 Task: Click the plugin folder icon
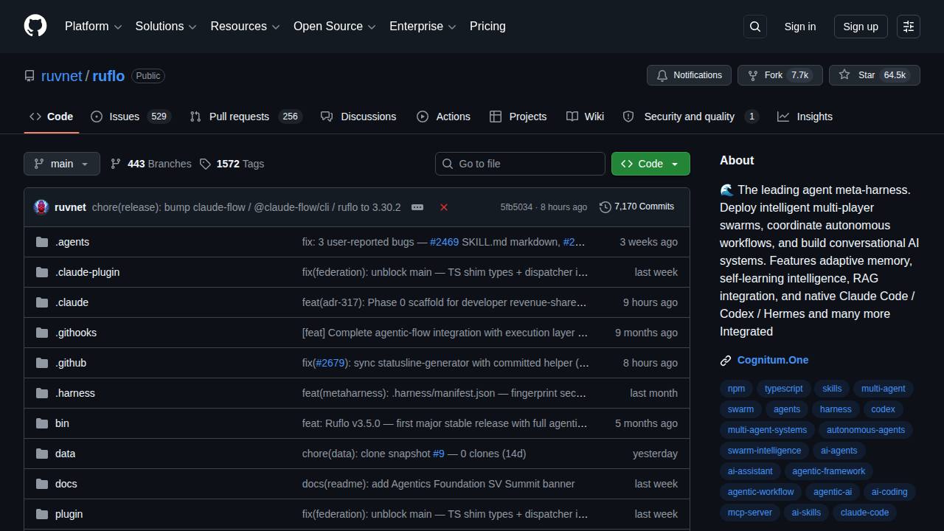(42, 514)
